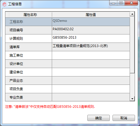Minimize the 工程信息 window
The width and height of the screenshot is (140, 126).
click(x=113, y=3)
